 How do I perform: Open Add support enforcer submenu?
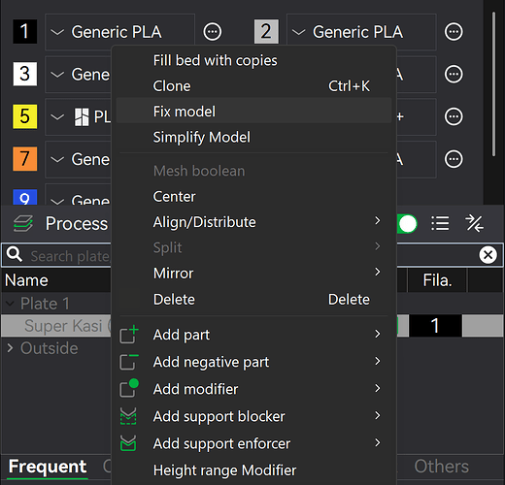tap(253, 443)
